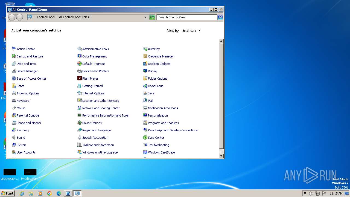Screen dimensions: 350x197
Task: Click the Search Control Panel field
Action: coord(187,17)
